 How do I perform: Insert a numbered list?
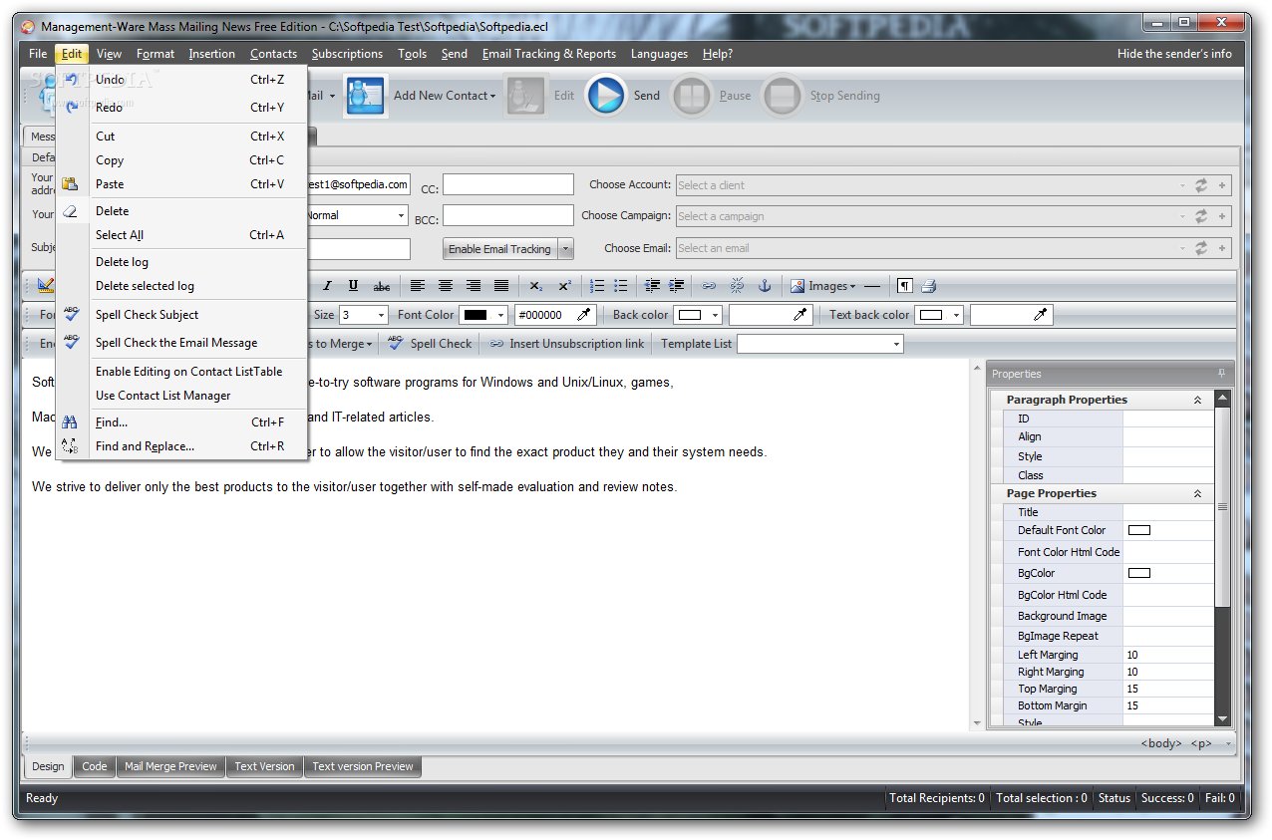pos(597,286)
